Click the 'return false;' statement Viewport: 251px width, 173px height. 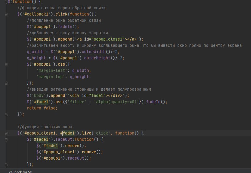pyautogui.click(x=42, y=108)
